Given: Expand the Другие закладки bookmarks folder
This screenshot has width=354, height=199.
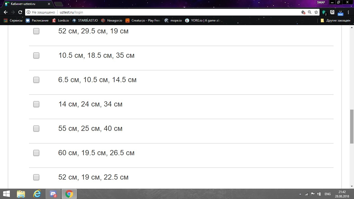Looking at the screenshot, I should pyautogui.click(x=335, y=20).
